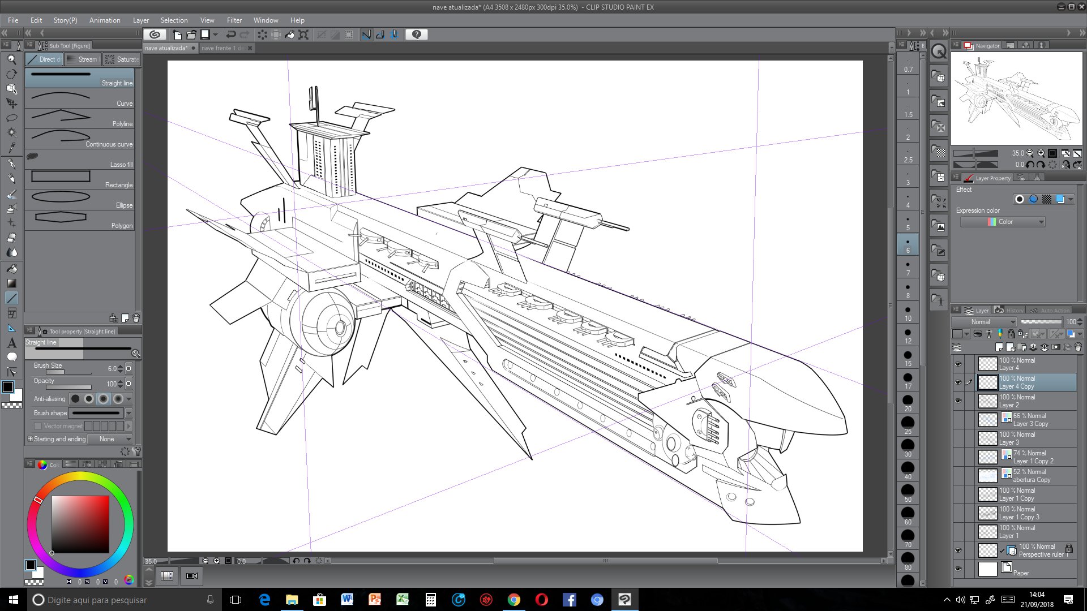Open the Animation menu
This screenshot has height=611, width=1087.
105,20
